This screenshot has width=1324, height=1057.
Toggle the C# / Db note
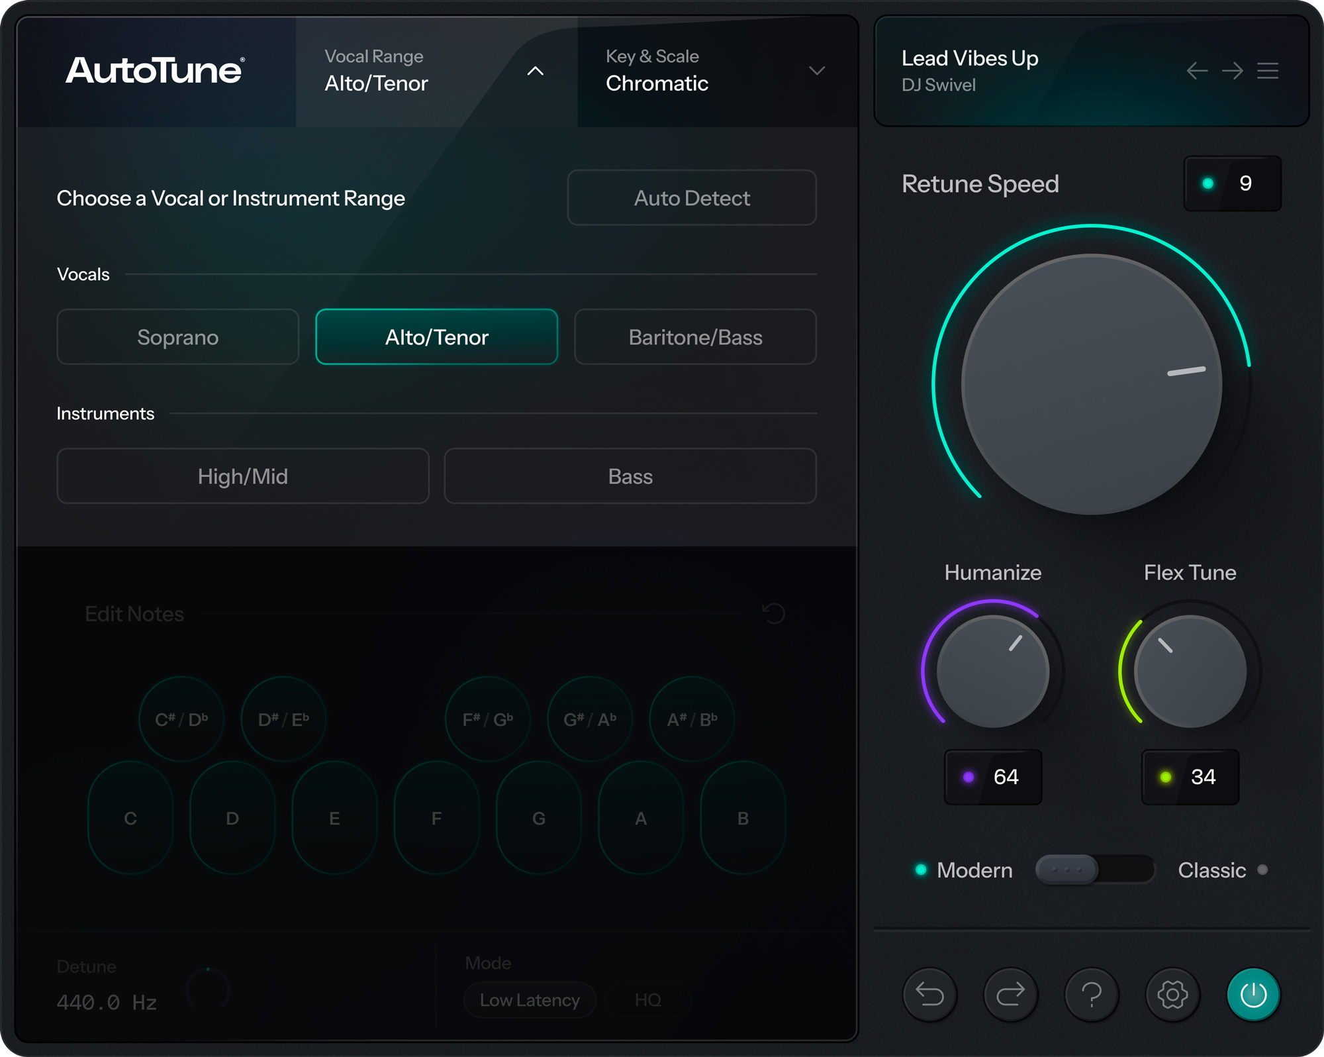point(181,719)
